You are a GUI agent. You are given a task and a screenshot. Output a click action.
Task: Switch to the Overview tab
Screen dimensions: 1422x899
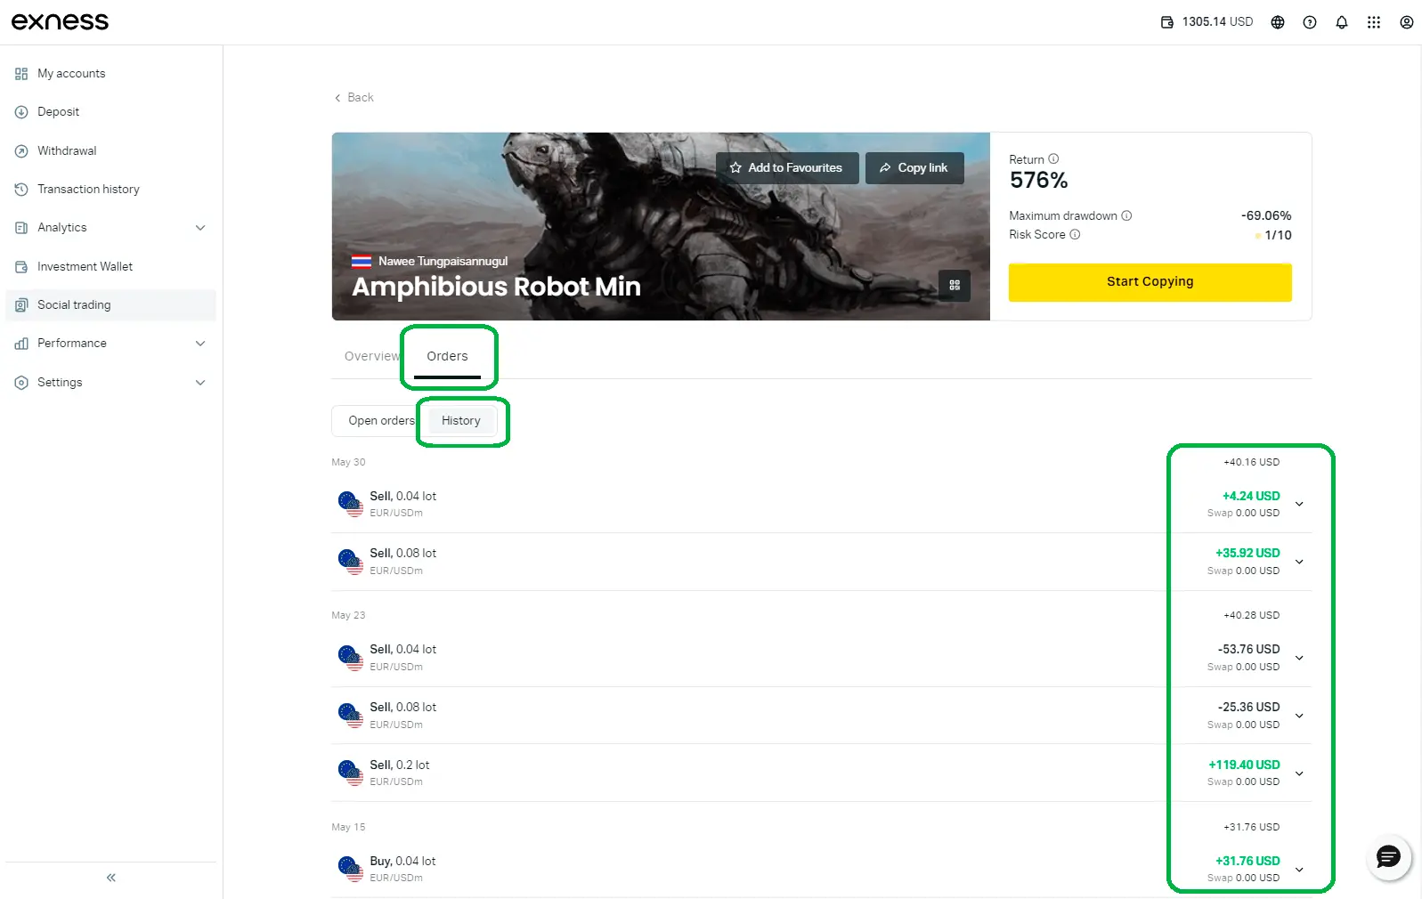click(x=372, y=356)
